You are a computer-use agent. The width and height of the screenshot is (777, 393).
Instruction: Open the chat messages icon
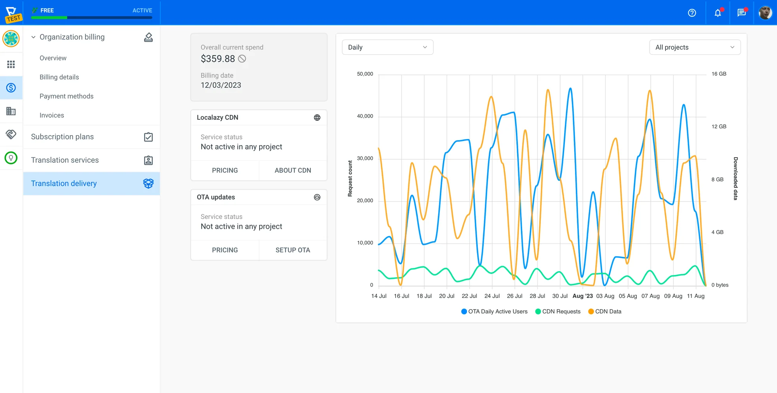(x=741, y=13)
